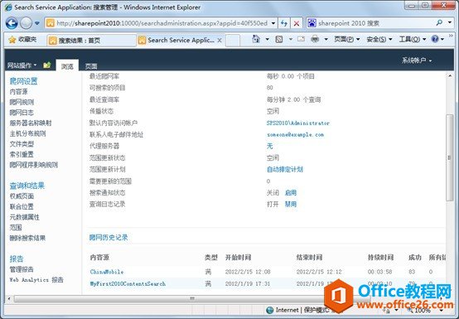Open 爬网日志 in the sidebar
This screenshot has width=459, height=319.
22,113
